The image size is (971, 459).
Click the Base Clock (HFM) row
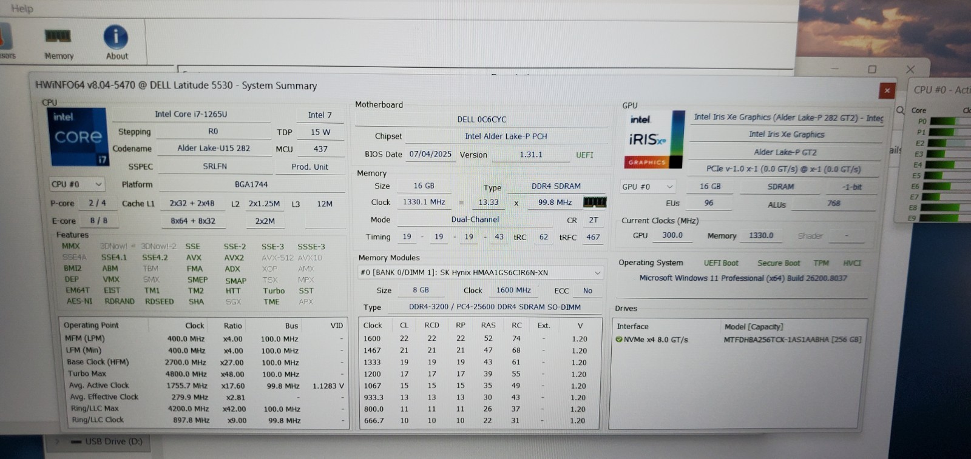point(205,362)
